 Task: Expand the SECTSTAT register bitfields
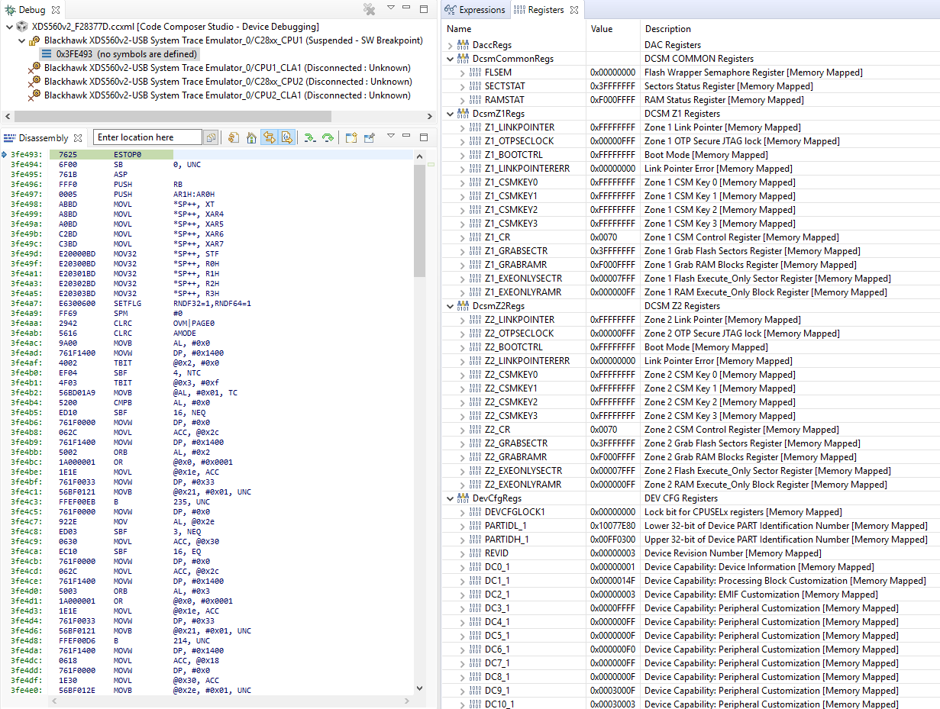[462, 86]
